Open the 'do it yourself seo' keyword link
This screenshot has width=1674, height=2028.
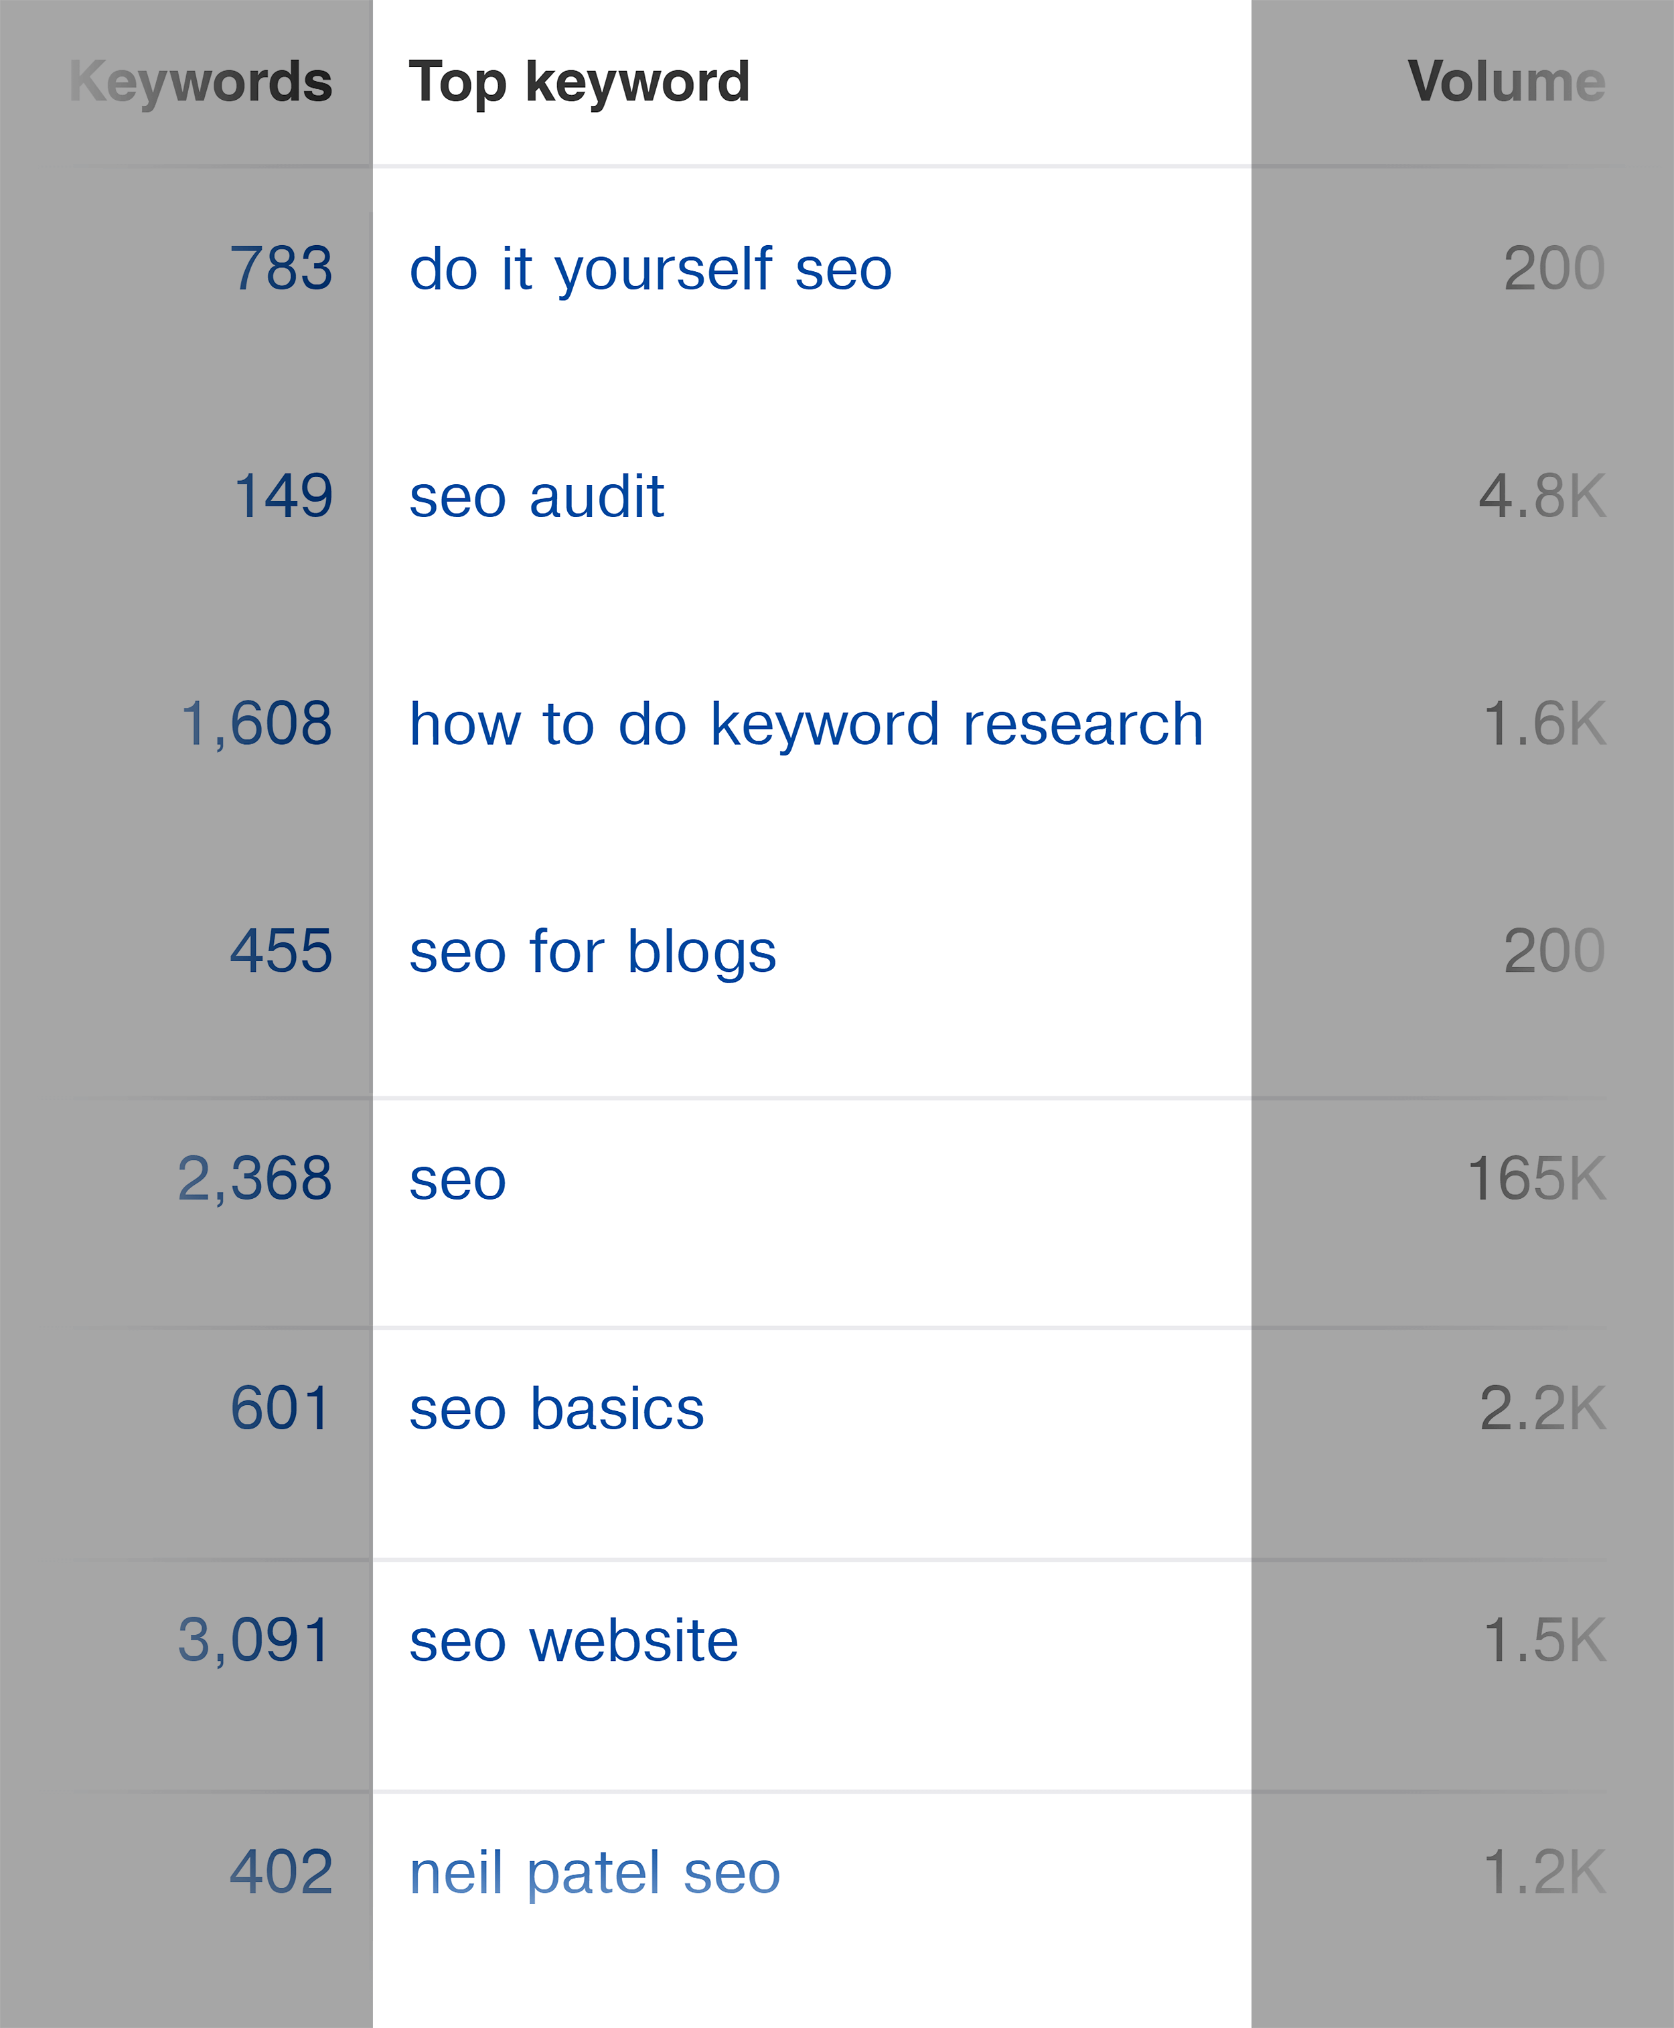point(651,269)
